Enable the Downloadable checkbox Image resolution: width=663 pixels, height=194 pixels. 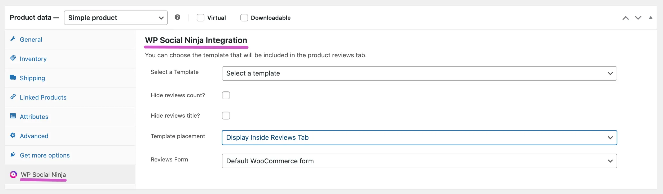[x=244, y=18]
